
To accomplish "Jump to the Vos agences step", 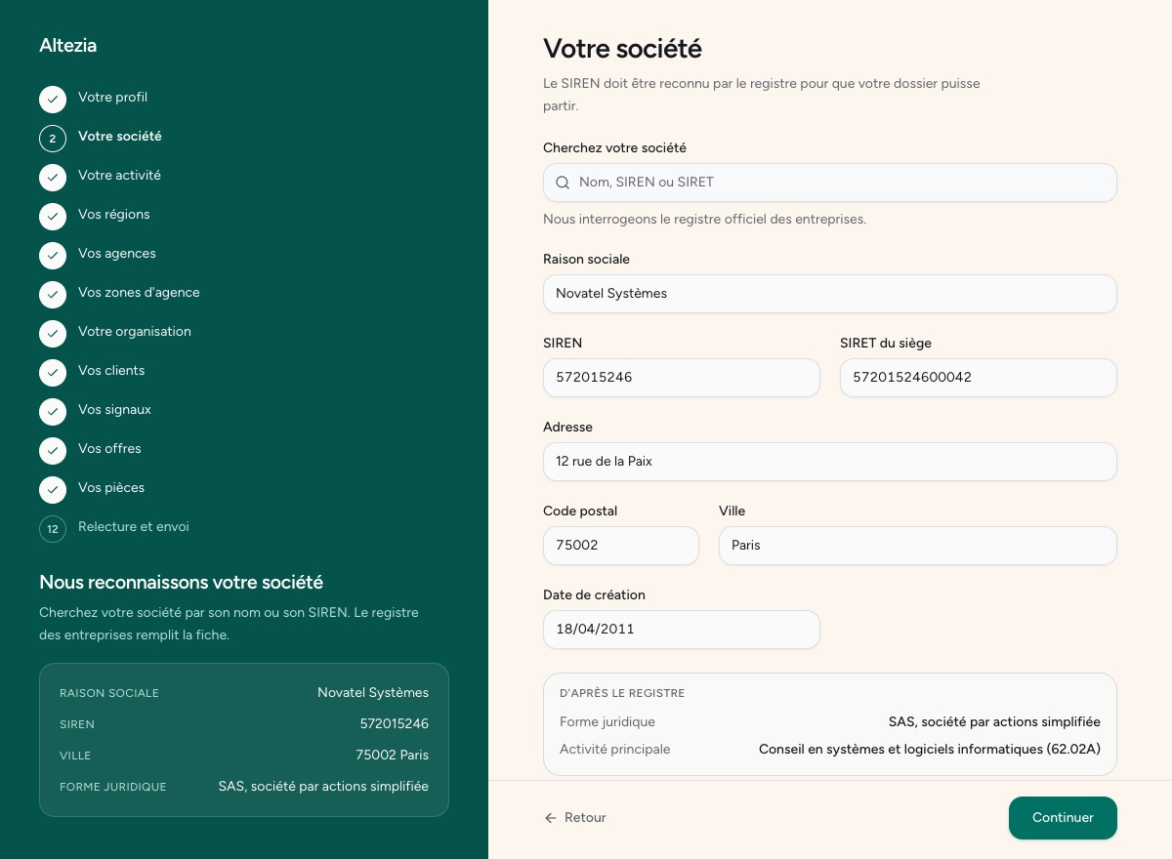I will tap(117, 254).
